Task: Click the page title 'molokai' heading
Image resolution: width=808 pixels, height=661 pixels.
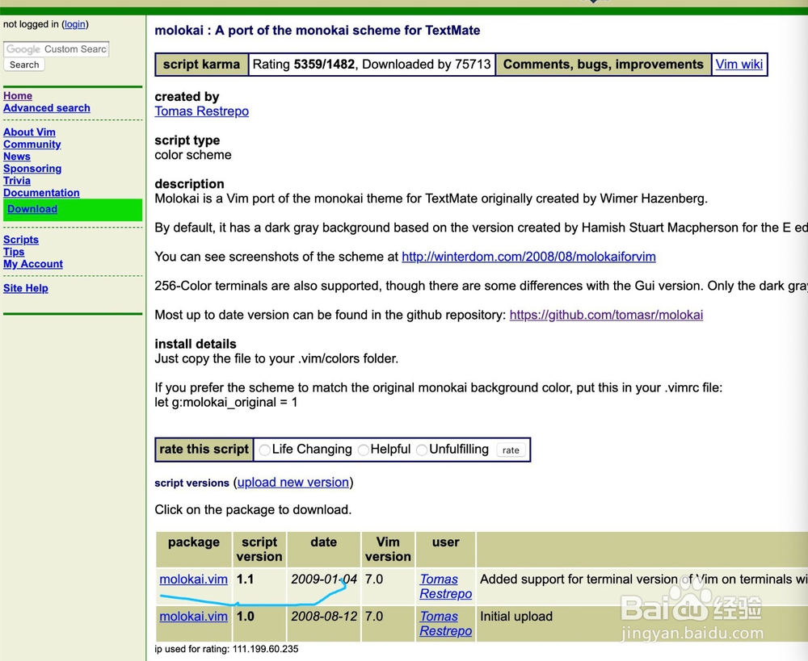Action: click(318, 31)
